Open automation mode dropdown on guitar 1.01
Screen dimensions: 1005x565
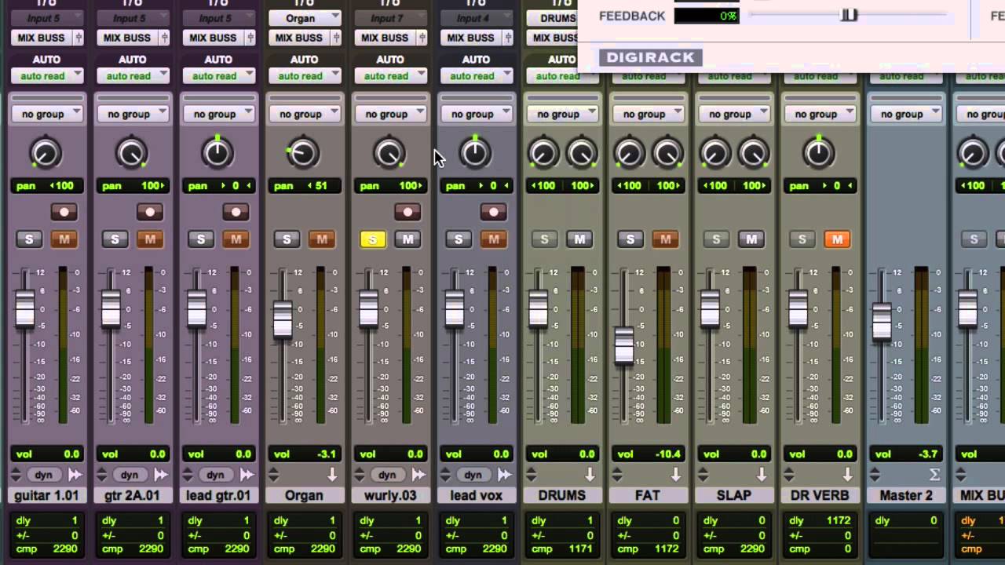pyautogui.click(x=46, y=76)
